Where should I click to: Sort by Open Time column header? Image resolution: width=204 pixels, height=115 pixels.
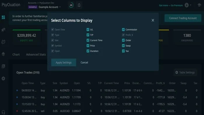tap(28, 83)
